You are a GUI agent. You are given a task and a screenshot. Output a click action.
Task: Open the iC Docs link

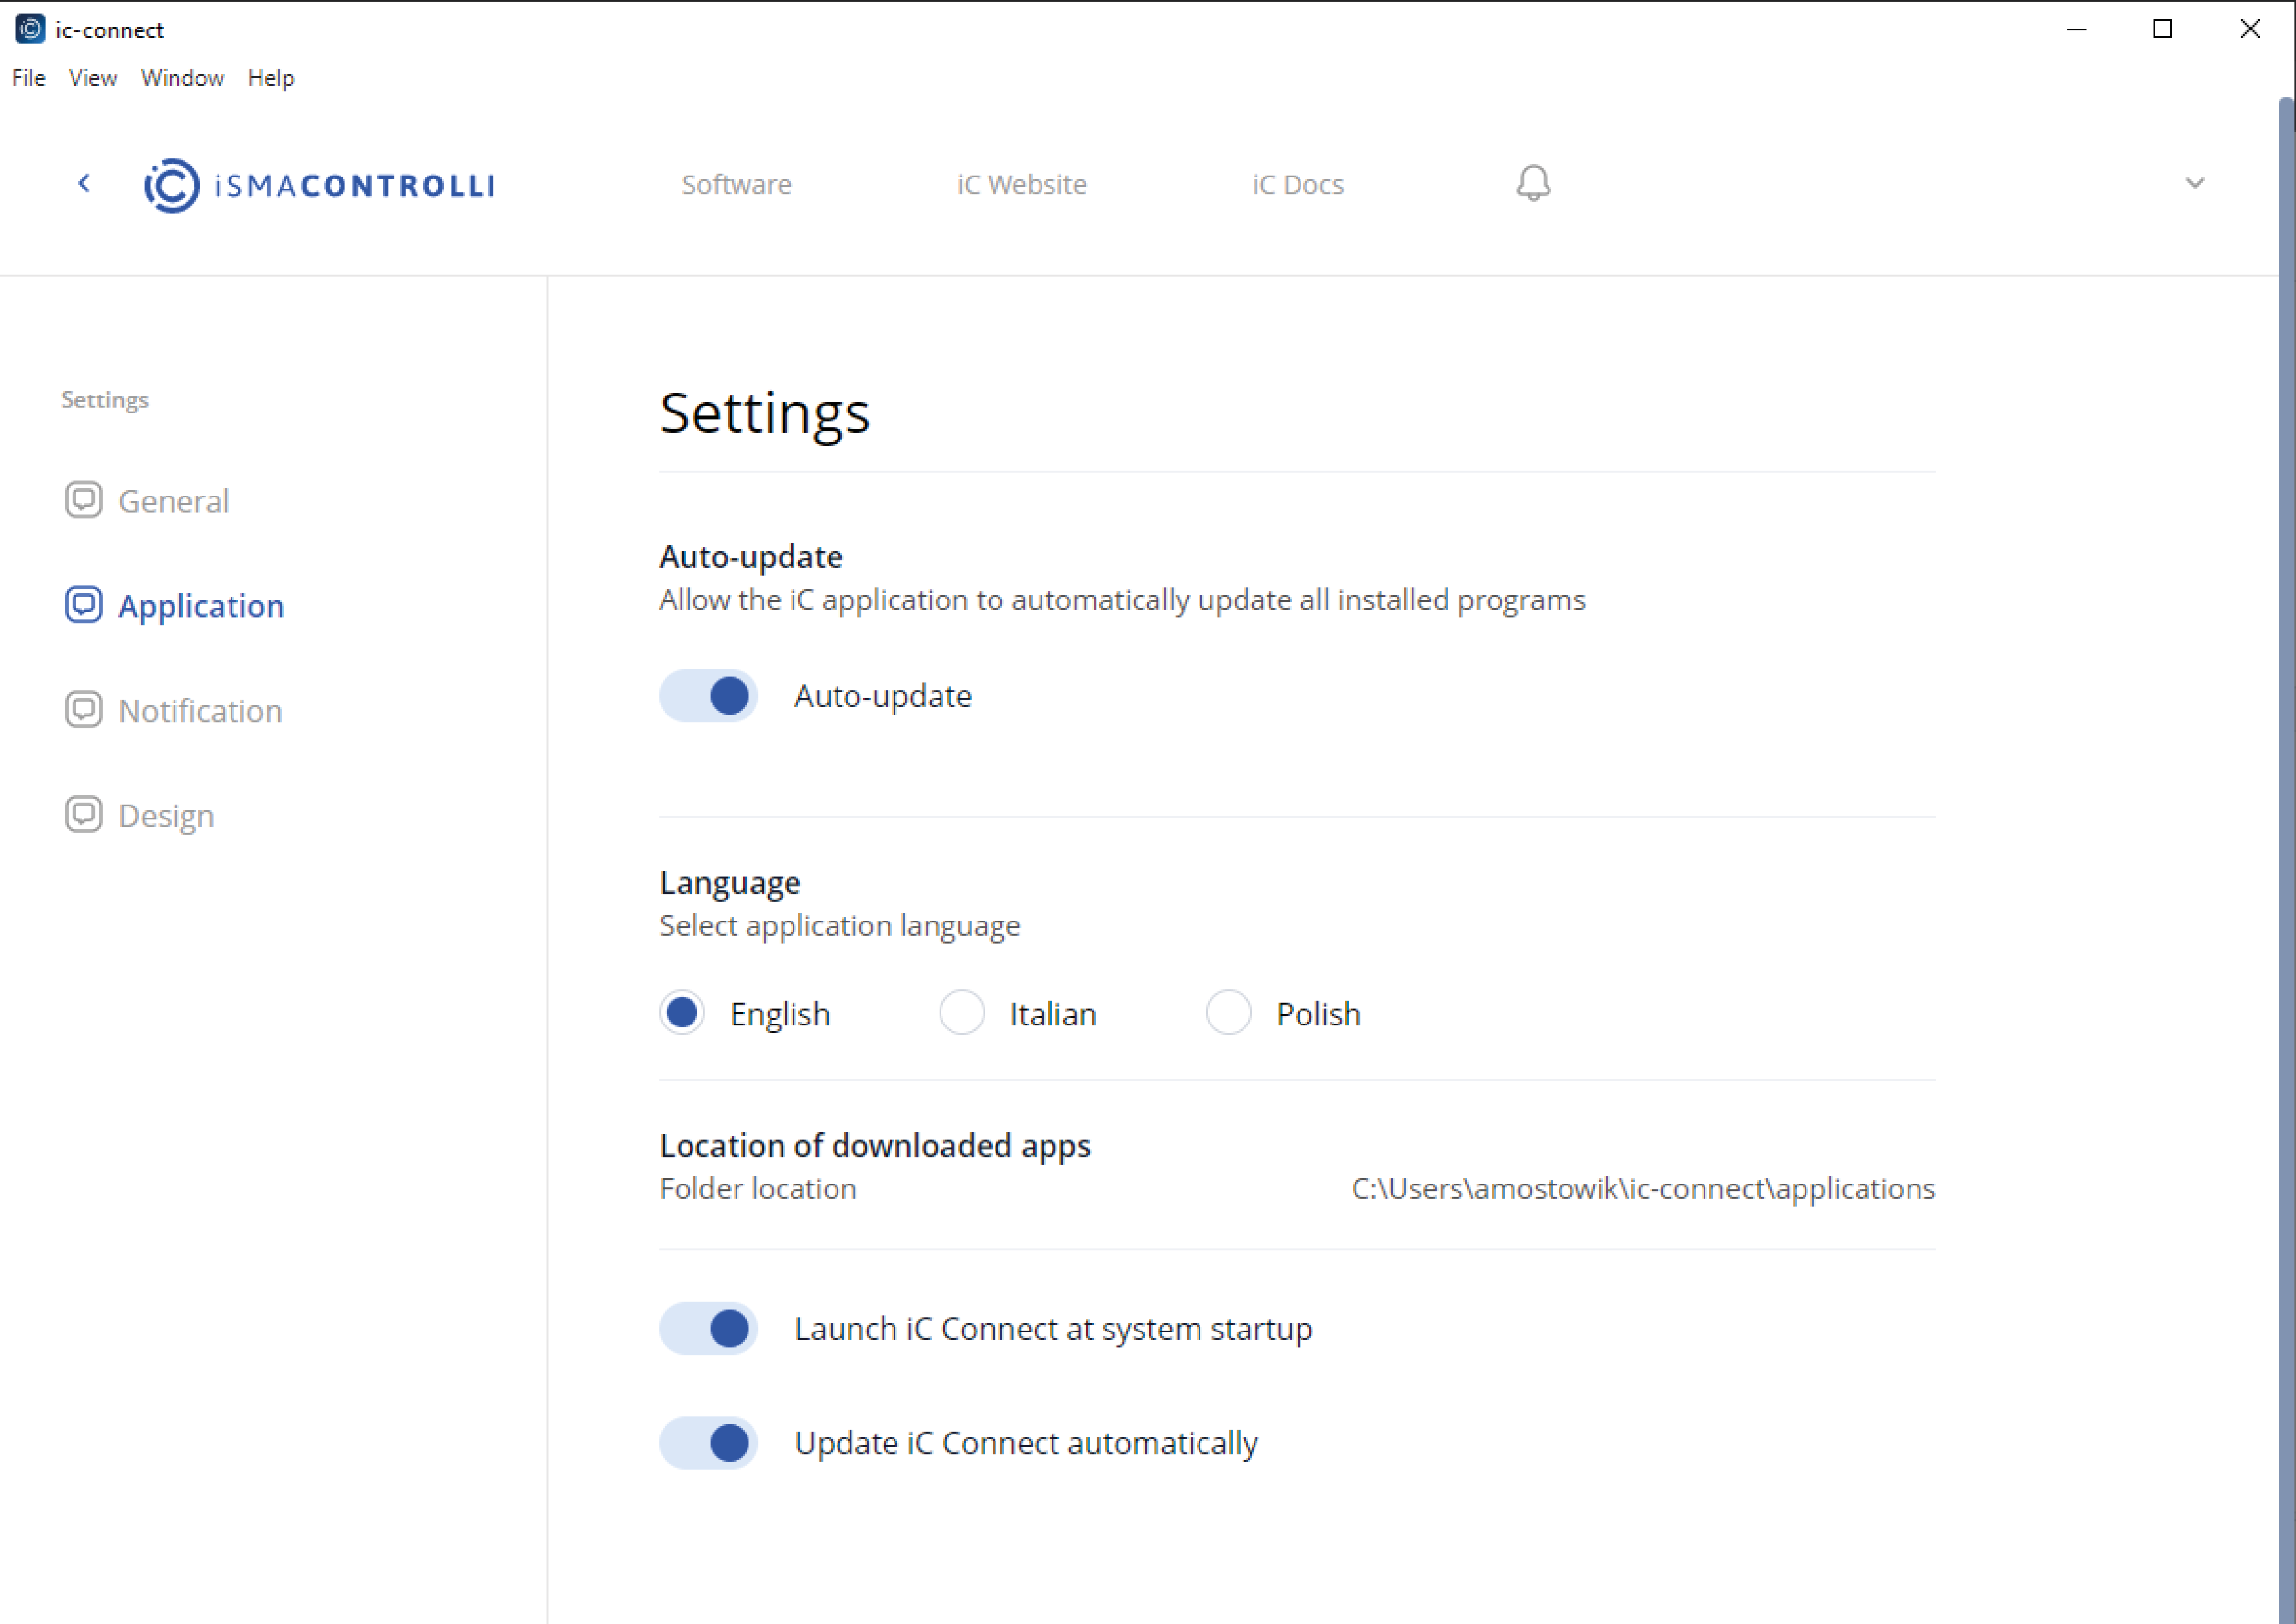click(1297, 184)
